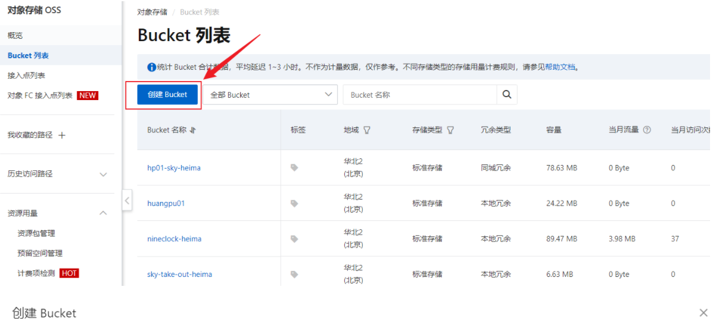The height and width of the screenshot is (321, 716).
Task: Open 接入点列表 in the sidebar
Action: pyautogui.click(x=26, y=76)
